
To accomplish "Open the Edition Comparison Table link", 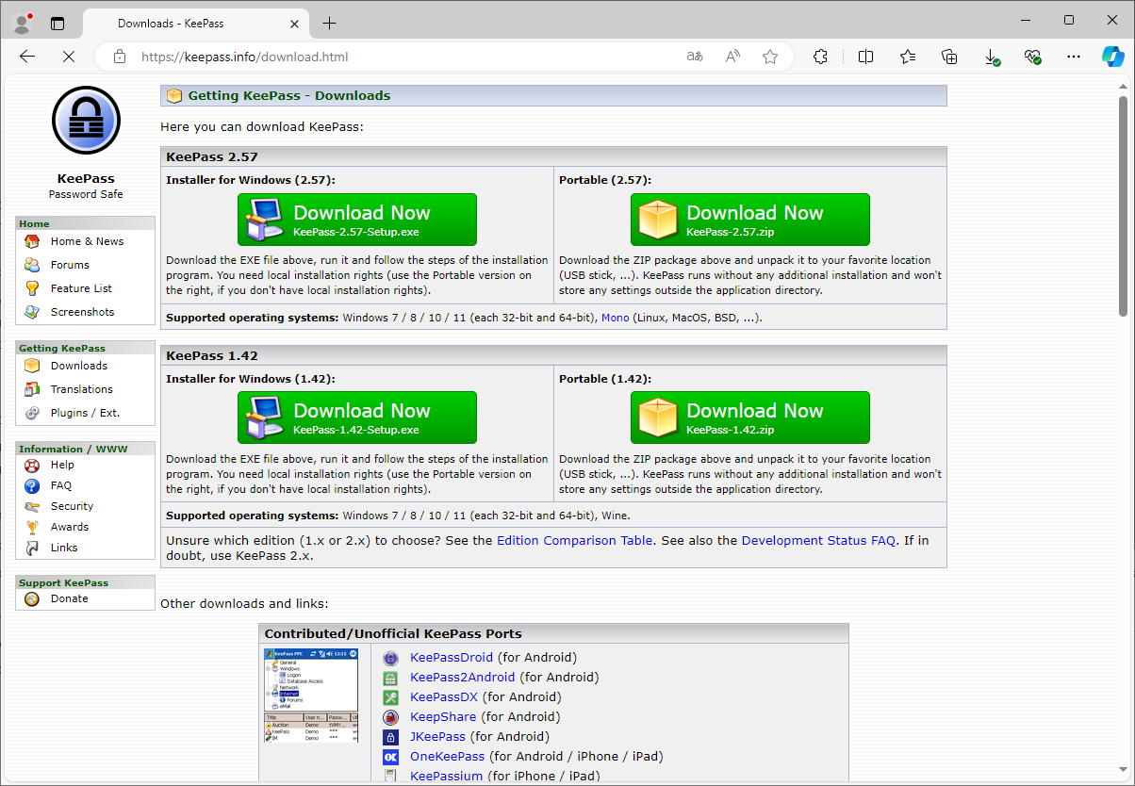I will 574,541.
